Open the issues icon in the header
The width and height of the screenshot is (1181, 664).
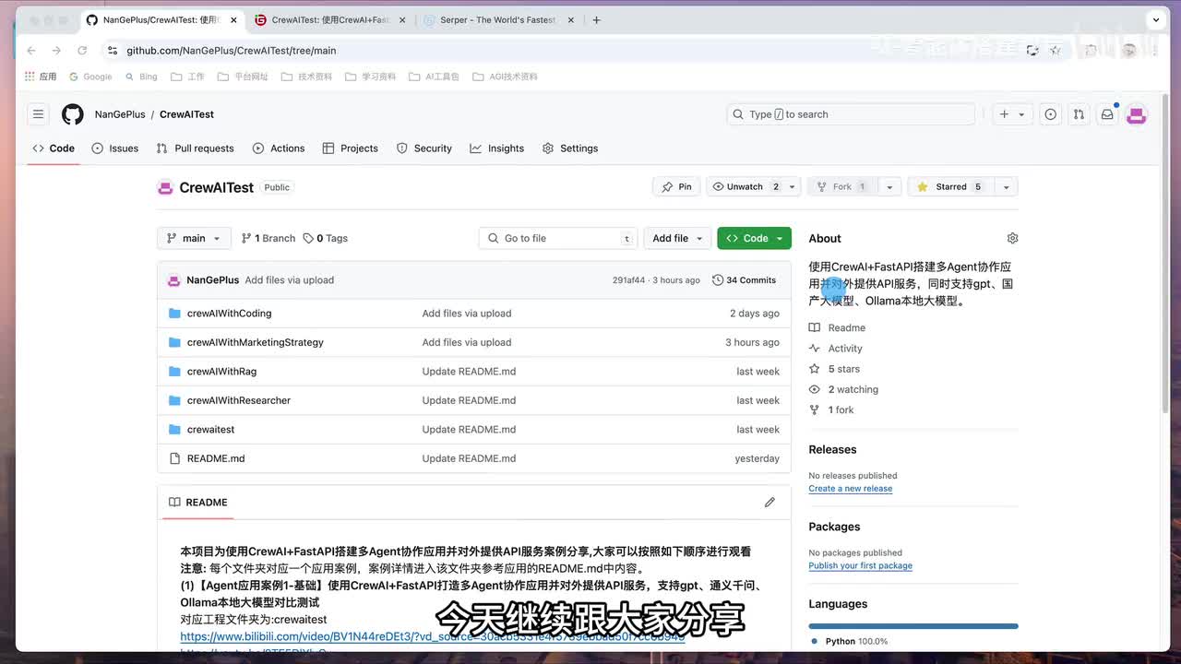point(1050,114)
